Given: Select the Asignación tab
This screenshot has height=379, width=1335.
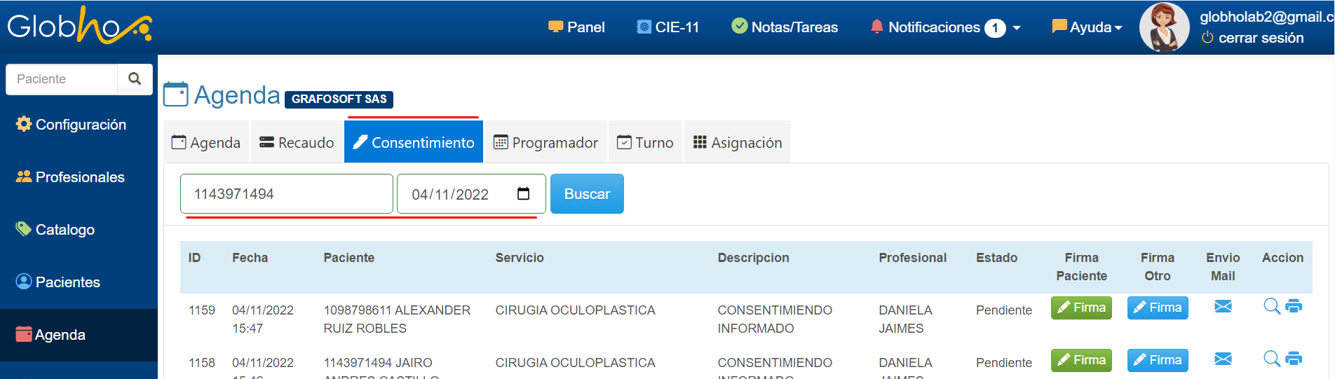Looking at the screenshot, I should 738,142.
